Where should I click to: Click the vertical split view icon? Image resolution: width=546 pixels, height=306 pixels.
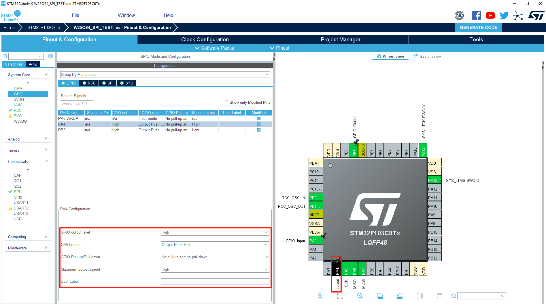(420, 296)
